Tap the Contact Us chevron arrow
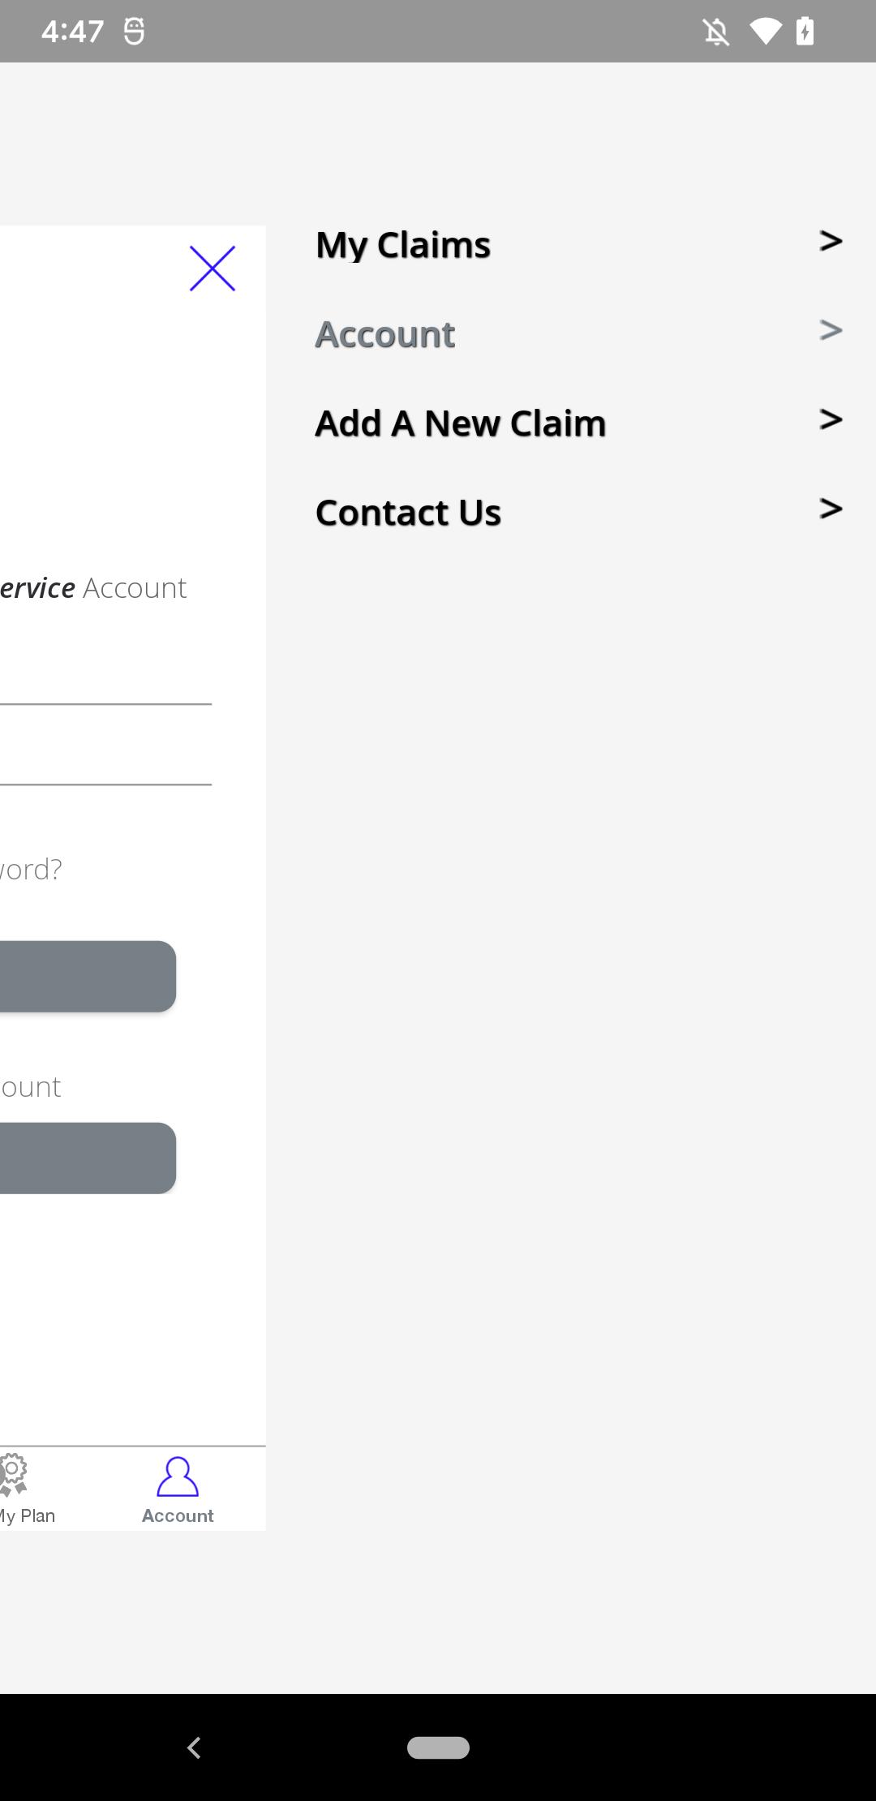 (x=831, y=509)
